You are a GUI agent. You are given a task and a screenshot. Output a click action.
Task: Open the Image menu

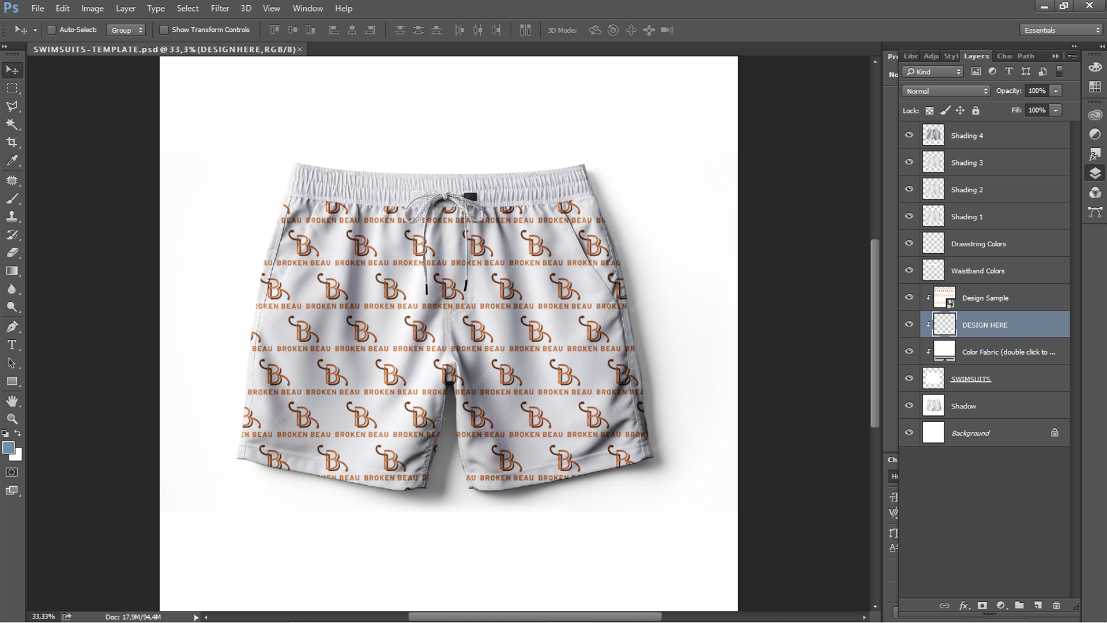[x=92, y=8]
